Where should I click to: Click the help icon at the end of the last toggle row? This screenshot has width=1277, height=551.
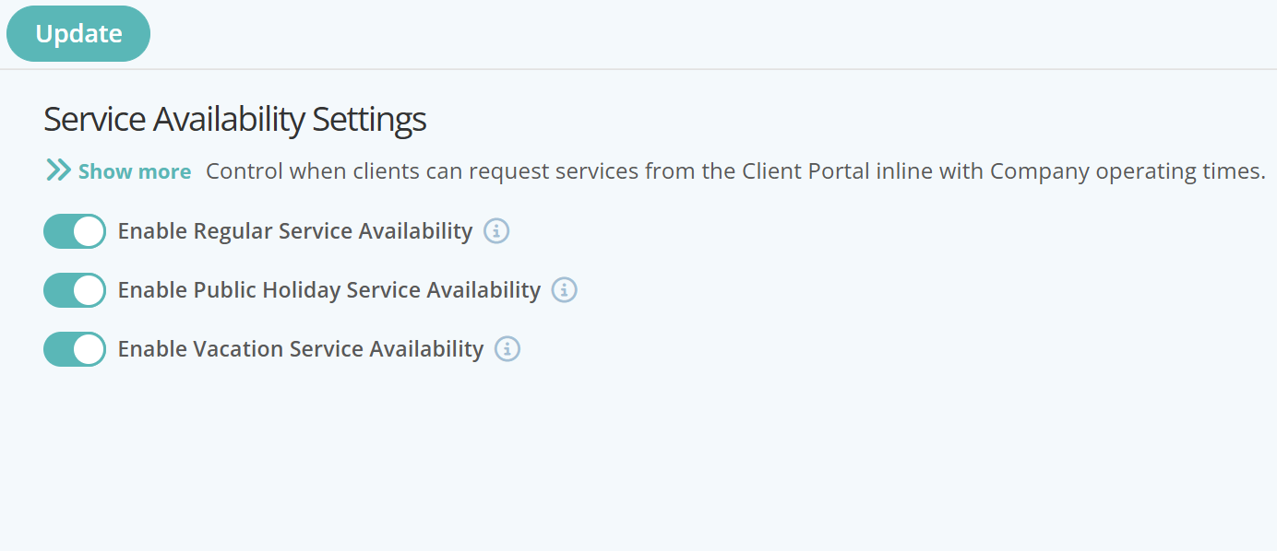507,349
